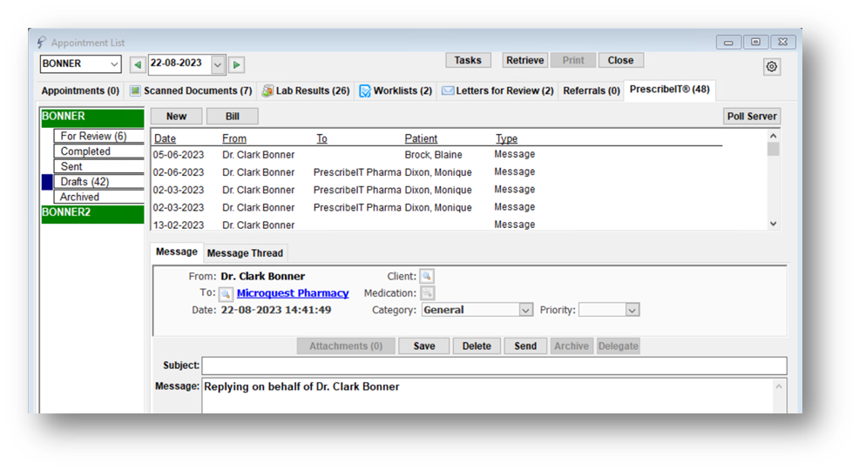Open For Review (6) folder
Screen dimensions: 859x470
98,137
